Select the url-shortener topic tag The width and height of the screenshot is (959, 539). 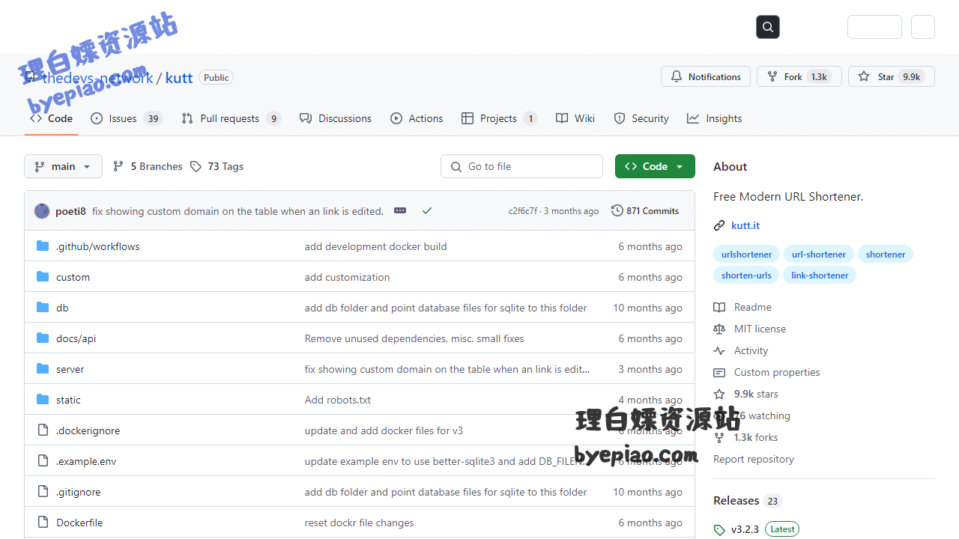tap(819, 255)
